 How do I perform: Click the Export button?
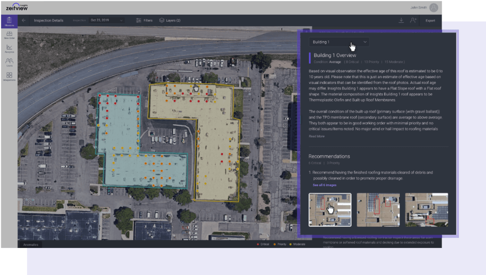[430, 20]
